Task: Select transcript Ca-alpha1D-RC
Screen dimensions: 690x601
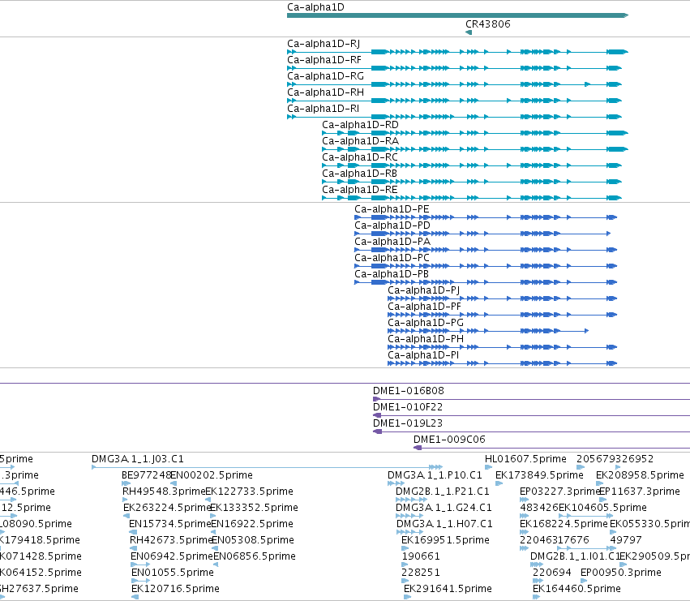Action: (x=472, y=165)
